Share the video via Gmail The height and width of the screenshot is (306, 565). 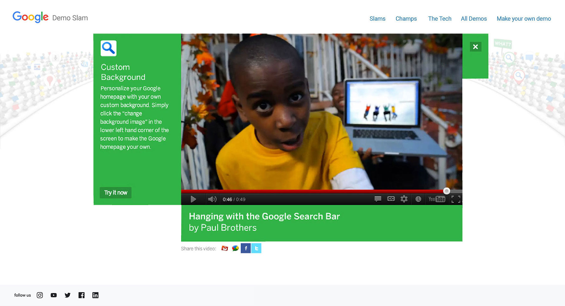(x=224, y=248)
